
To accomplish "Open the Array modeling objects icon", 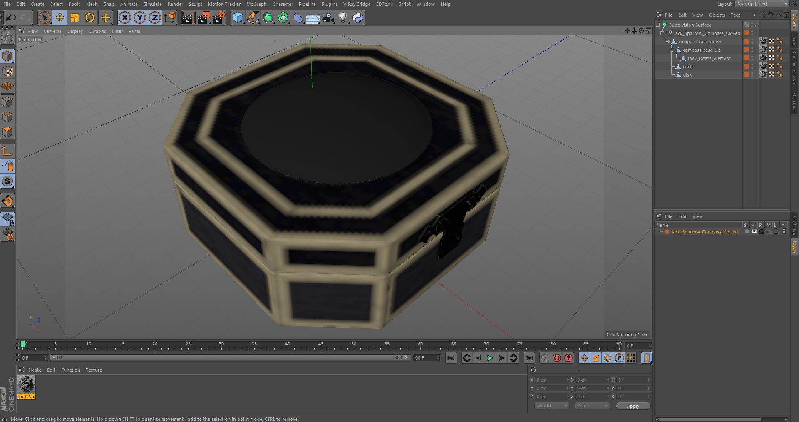I will point(283,17).
